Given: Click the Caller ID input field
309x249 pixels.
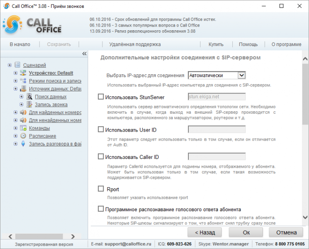Looking at the screenshot, I should 217,156.
